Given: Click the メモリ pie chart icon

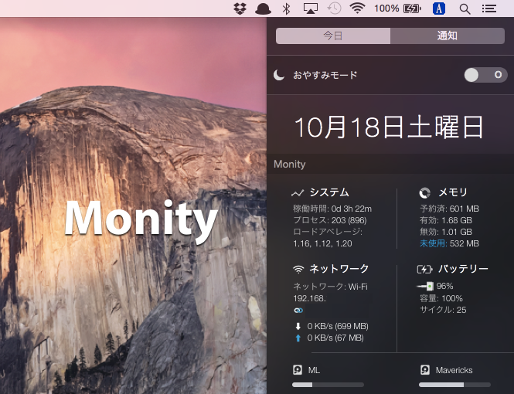Looking at the screenshot, I should tap(425, 193).
